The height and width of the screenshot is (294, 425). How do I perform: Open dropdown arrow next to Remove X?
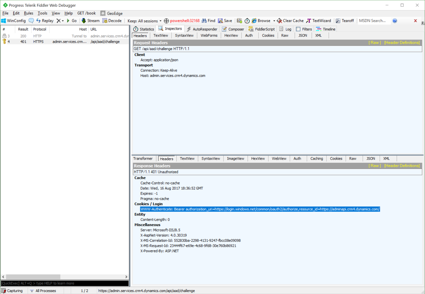coord(63,21)
